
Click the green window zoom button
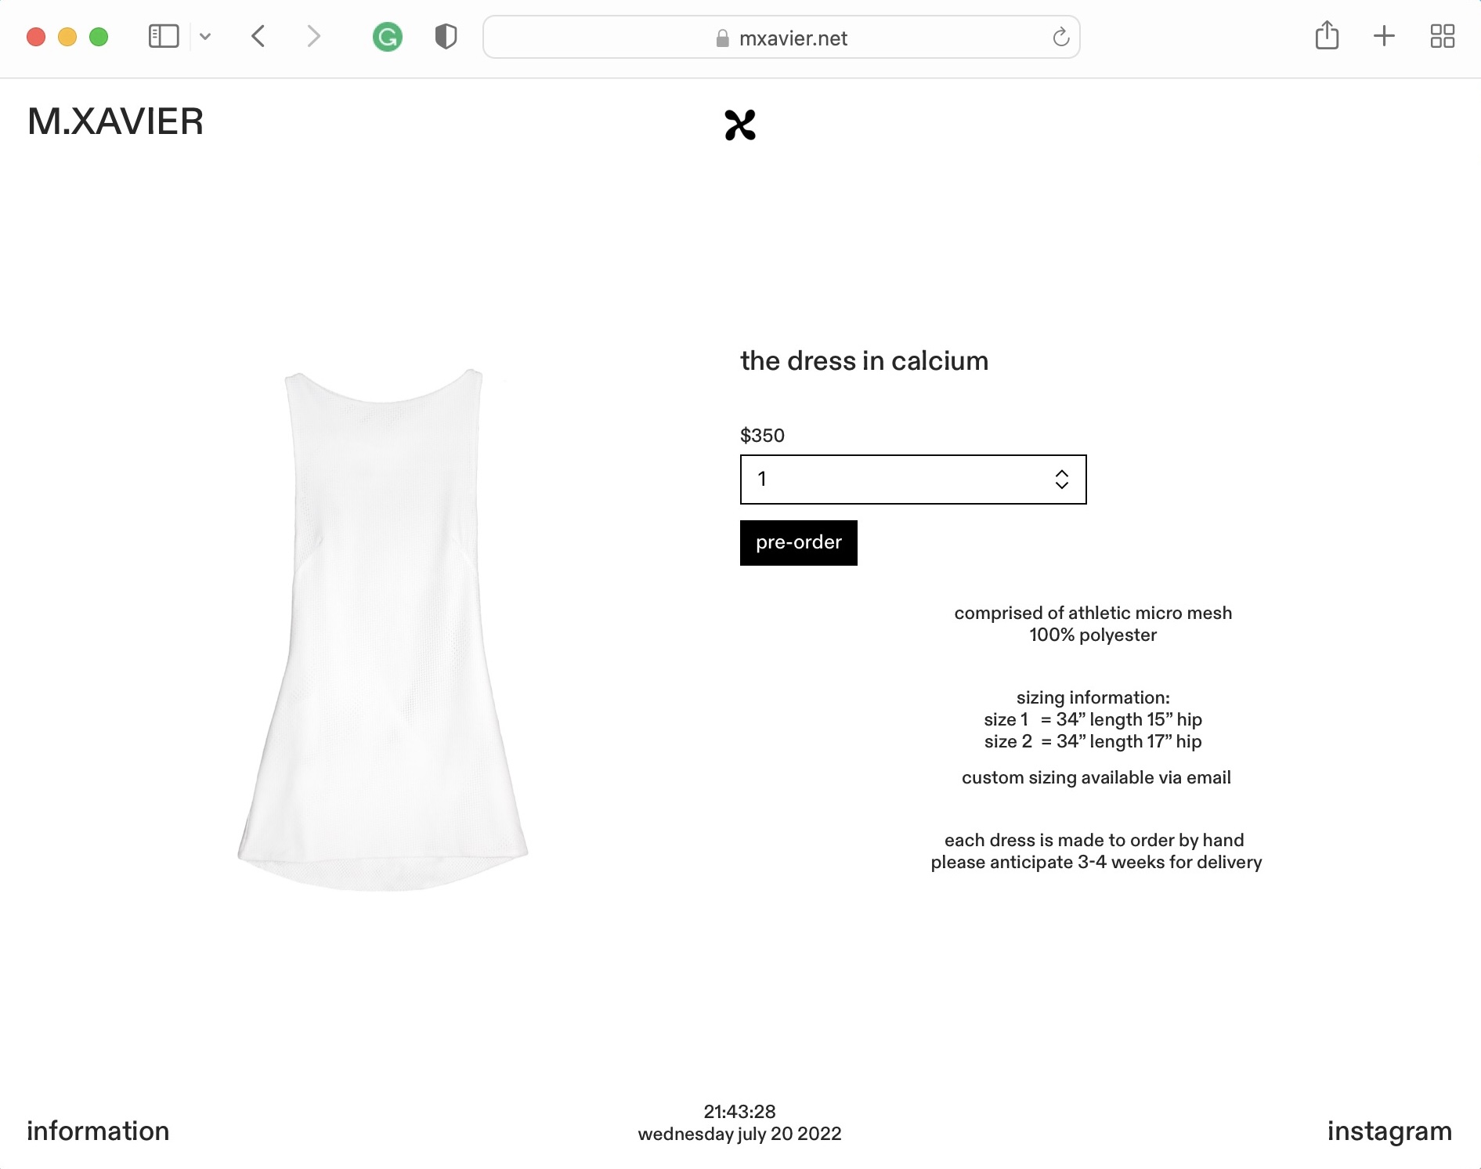click(x=99, y=37)
